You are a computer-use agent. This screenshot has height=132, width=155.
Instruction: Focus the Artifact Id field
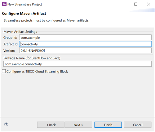click(85, 44)
